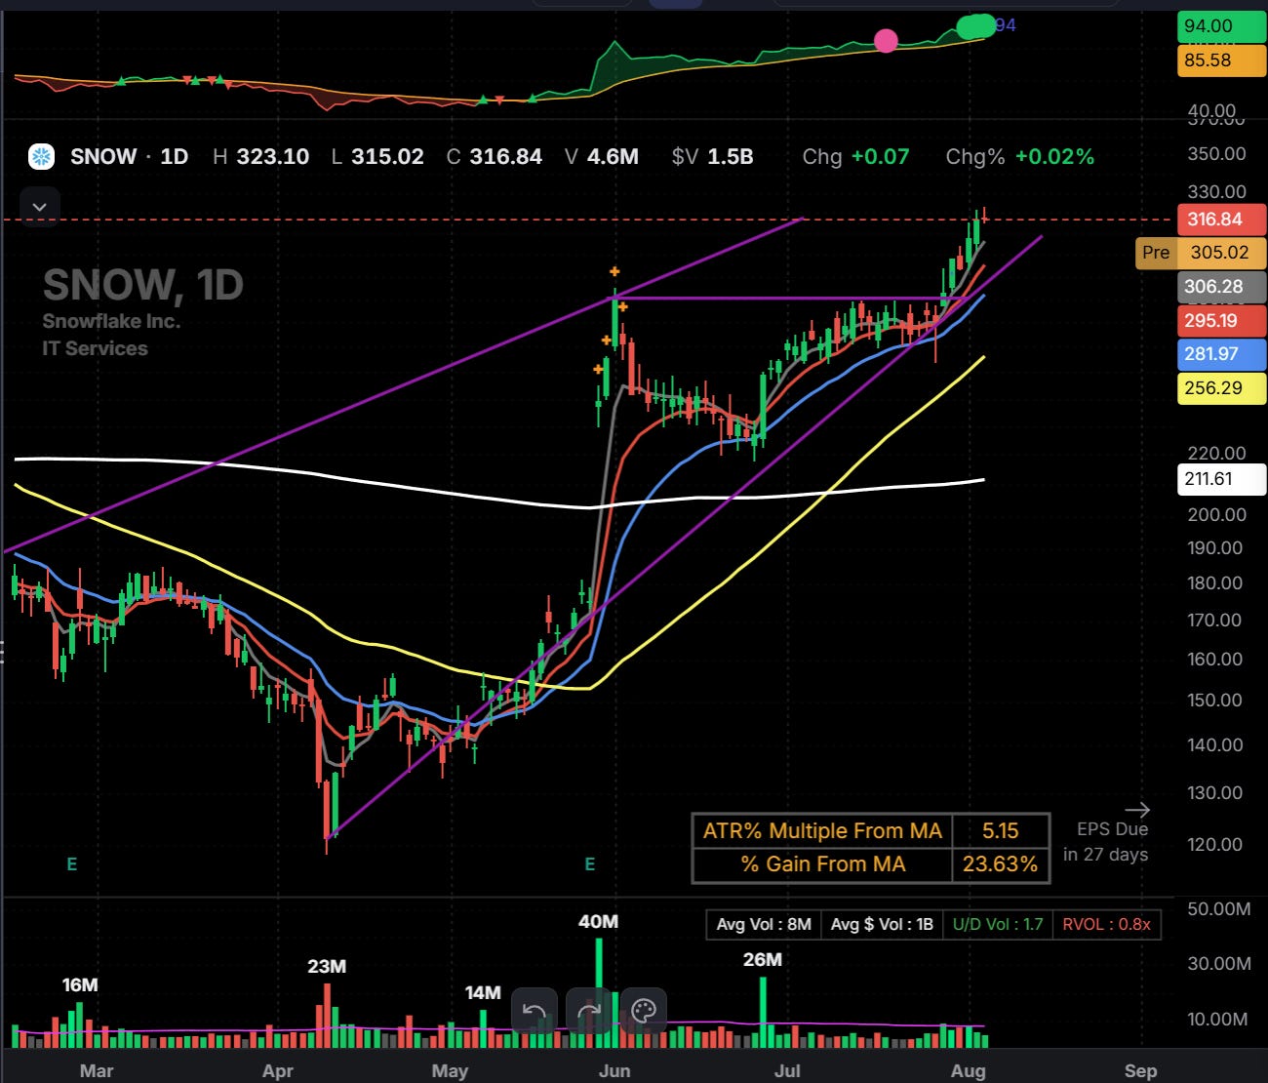Viewport: 1268px width, 1083px height.
Task: Click the Pre 305.02 pre-market label
Action: (x=1201, y=253)
